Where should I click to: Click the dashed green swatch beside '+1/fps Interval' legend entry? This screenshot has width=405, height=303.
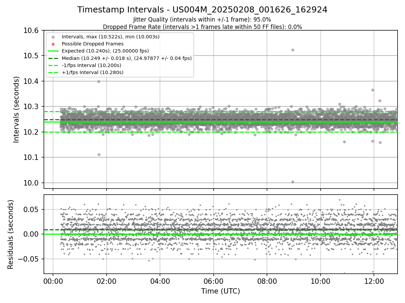click(53, 72)
